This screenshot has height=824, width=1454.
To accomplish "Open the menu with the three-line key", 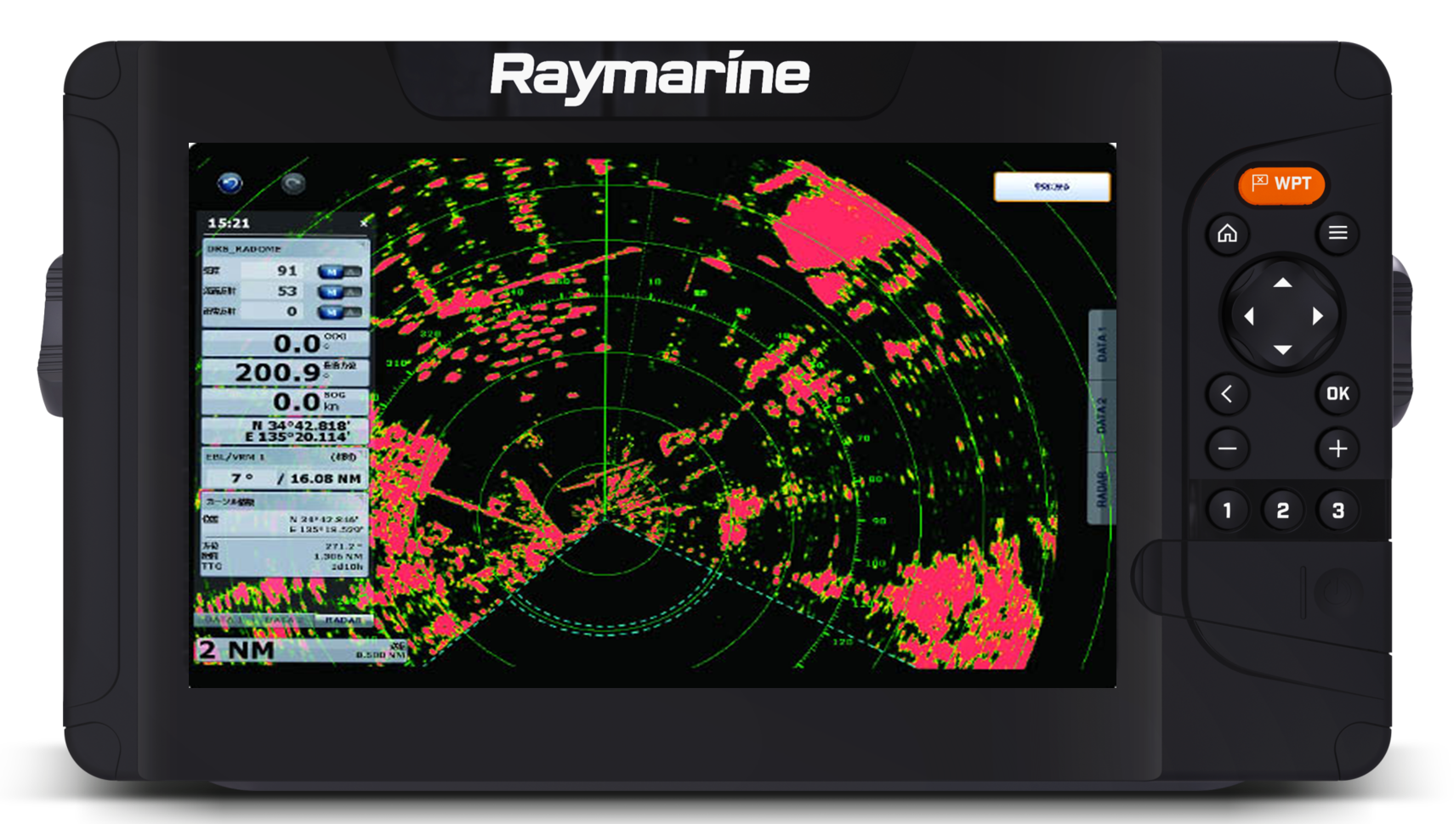I will pos(1338,233).
